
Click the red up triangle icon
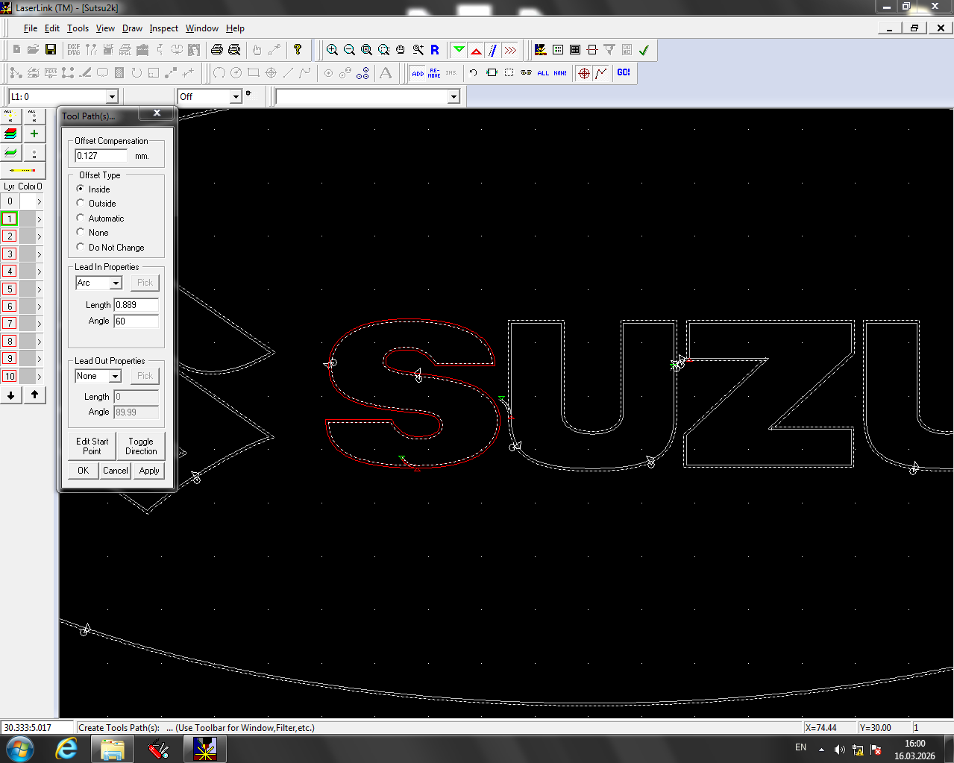point(476,50)
